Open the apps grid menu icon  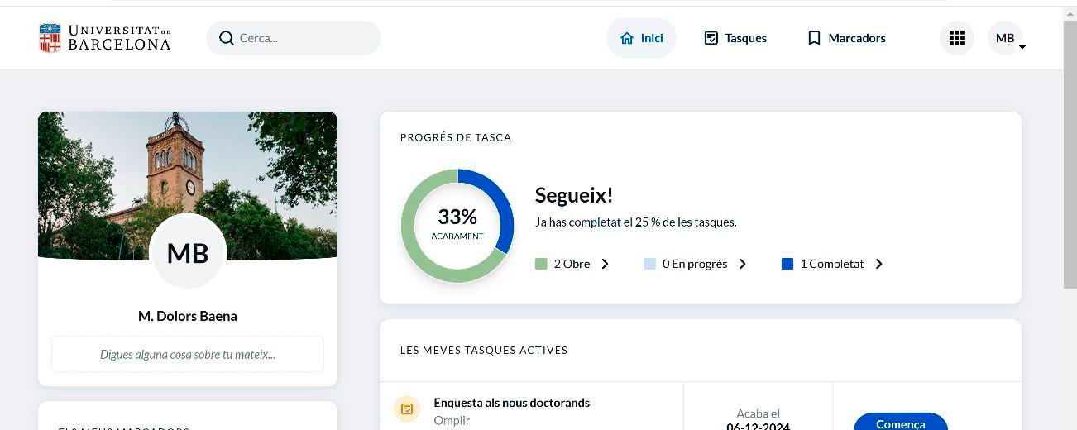point(956,38)
